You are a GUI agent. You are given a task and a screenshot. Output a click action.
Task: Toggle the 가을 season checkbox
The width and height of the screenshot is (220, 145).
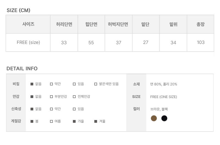coord(74,121)
